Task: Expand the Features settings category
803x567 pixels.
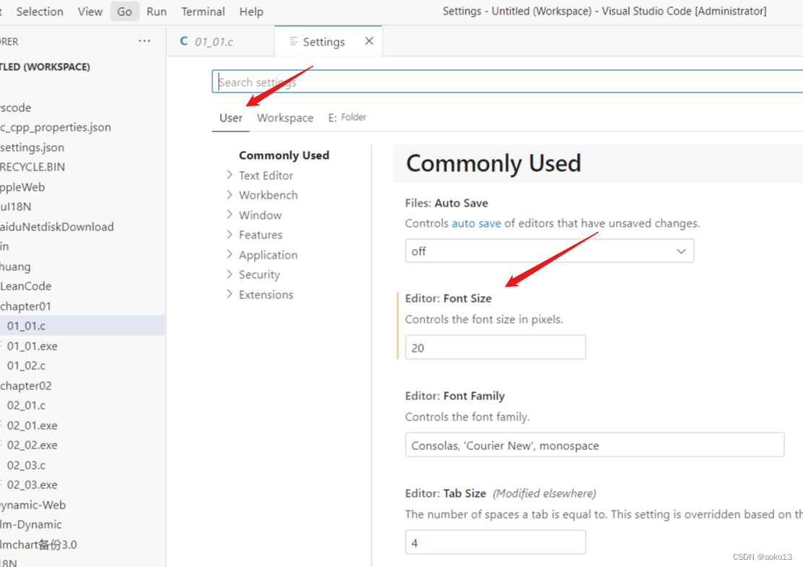Action: (x=260, y=235)
